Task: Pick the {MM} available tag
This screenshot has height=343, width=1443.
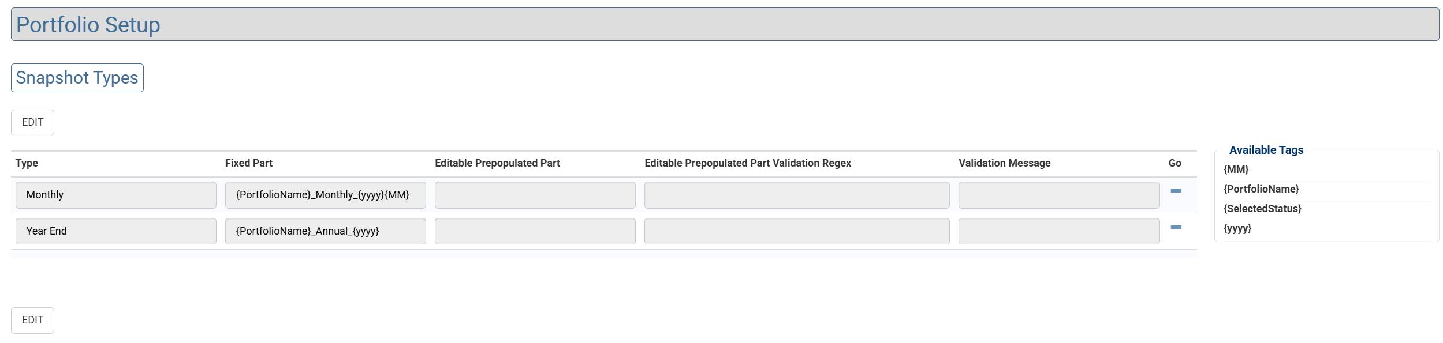Action: 1236,169
